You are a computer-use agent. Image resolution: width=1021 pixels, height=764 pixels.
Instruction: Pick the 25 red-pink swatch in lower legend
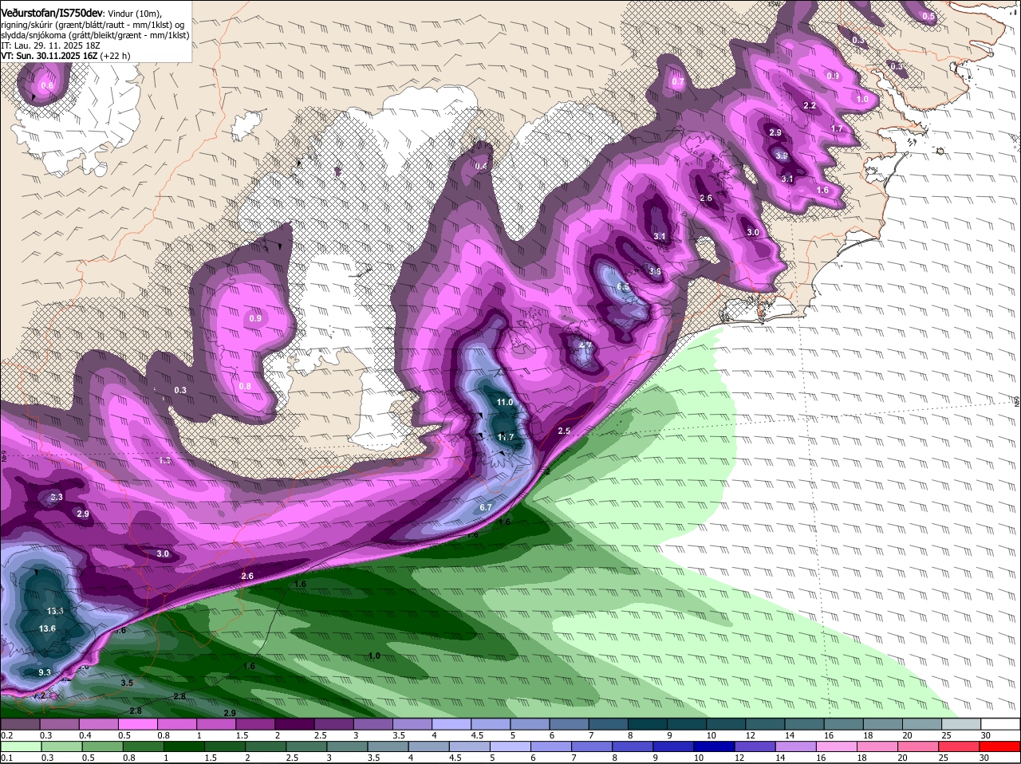pyautogui.click(x=960, y=746)
